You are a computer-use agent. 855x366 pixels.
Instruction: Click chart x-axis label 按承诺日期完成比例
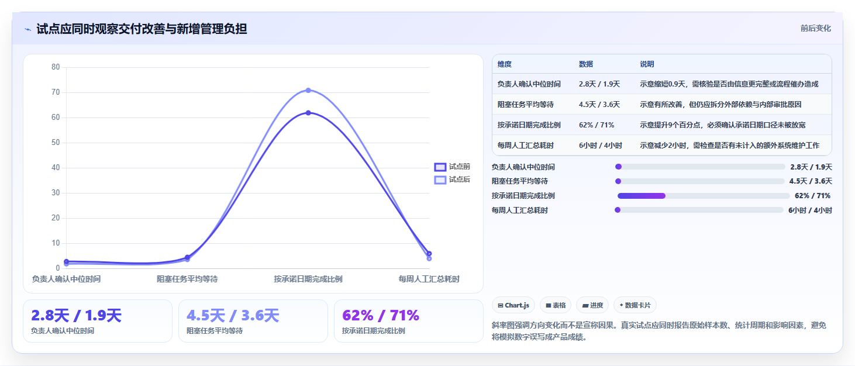click(308, 279)
